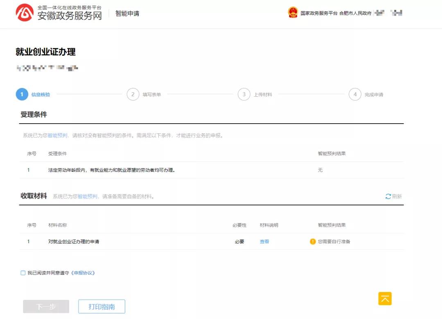This screenshot has width=442, height=319.
Task: Enable the 我已阅读并同意遵守 agreement checkbox
Action: 23,273
